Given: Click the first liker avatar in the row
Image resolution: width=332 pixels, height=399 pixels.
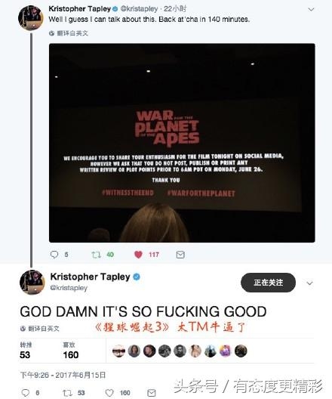Looking at the screenshot, I should (x=118, y=351).
